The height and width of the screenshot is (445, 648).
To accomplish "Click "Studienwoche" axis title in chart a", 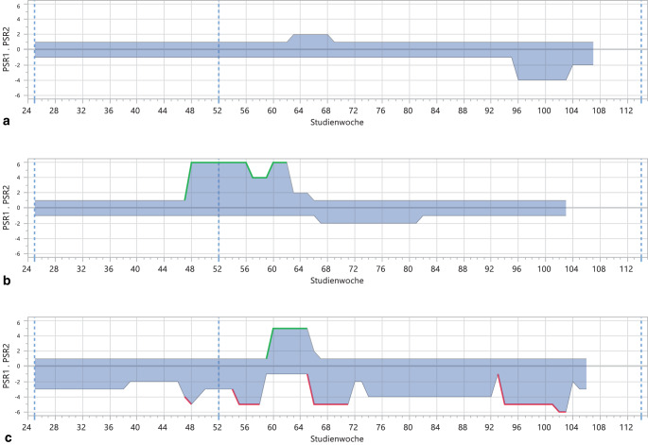I will point(338,122).
